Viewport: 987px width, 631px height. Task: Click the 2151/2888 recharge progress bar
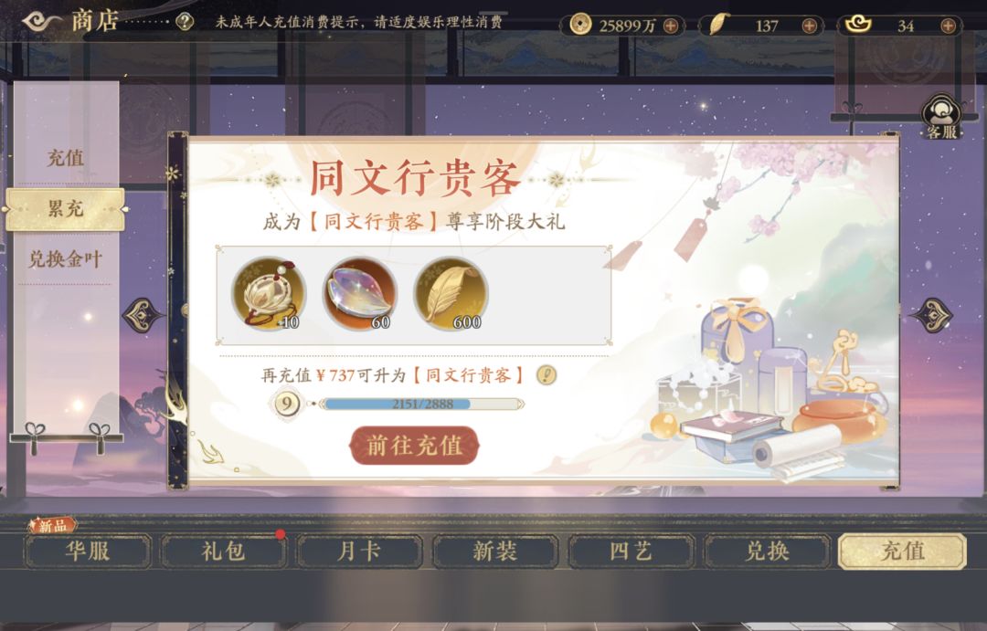click(x=421, y=404)
